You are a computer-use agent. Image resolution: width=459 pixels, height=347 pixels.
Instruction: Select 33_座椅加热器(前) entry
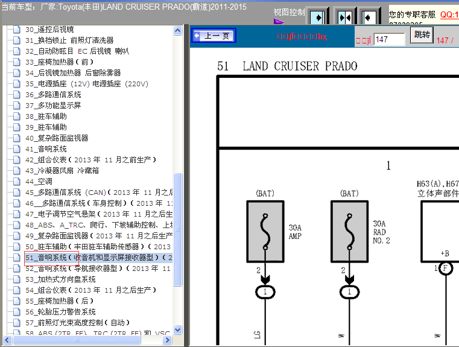[60, 62]
